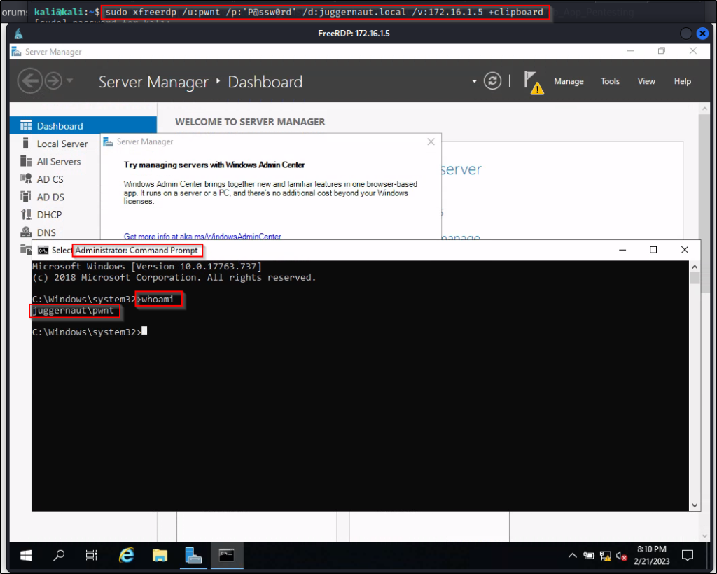Click Task View icon in taskbar
Viewport: 717px width, 574px height.
[92, 556]
